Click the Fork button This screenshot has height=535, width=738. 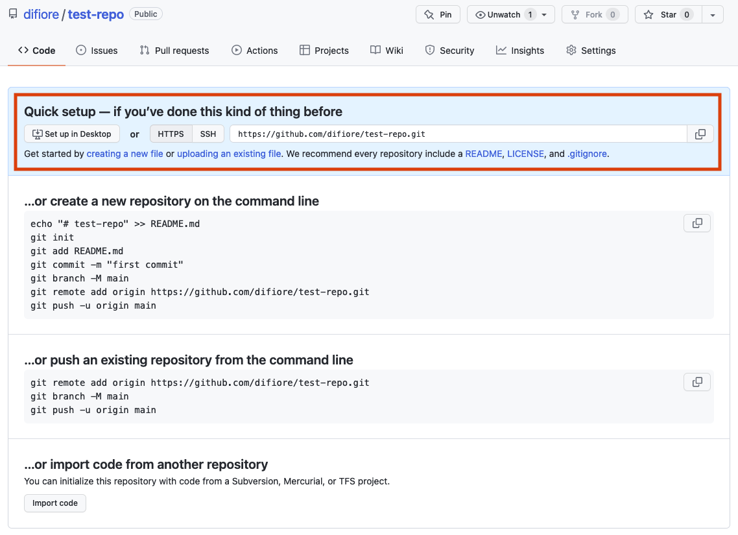(595, 14)
